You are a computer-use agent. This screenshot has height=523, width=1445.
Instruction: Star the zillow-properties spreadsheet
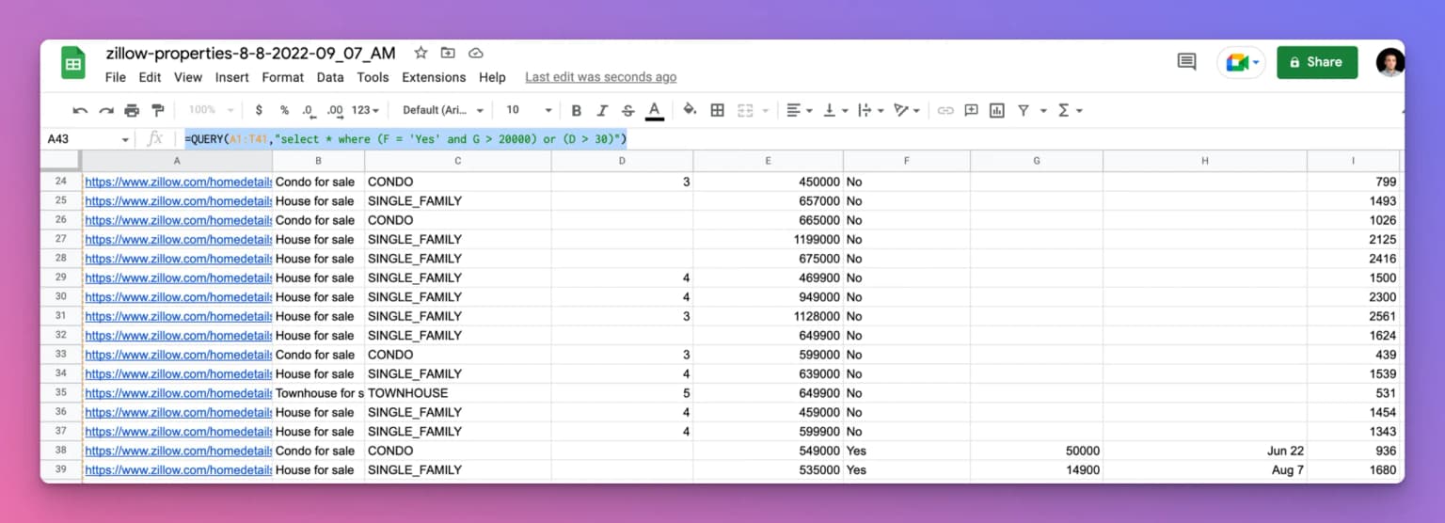[x=421, y=53]
